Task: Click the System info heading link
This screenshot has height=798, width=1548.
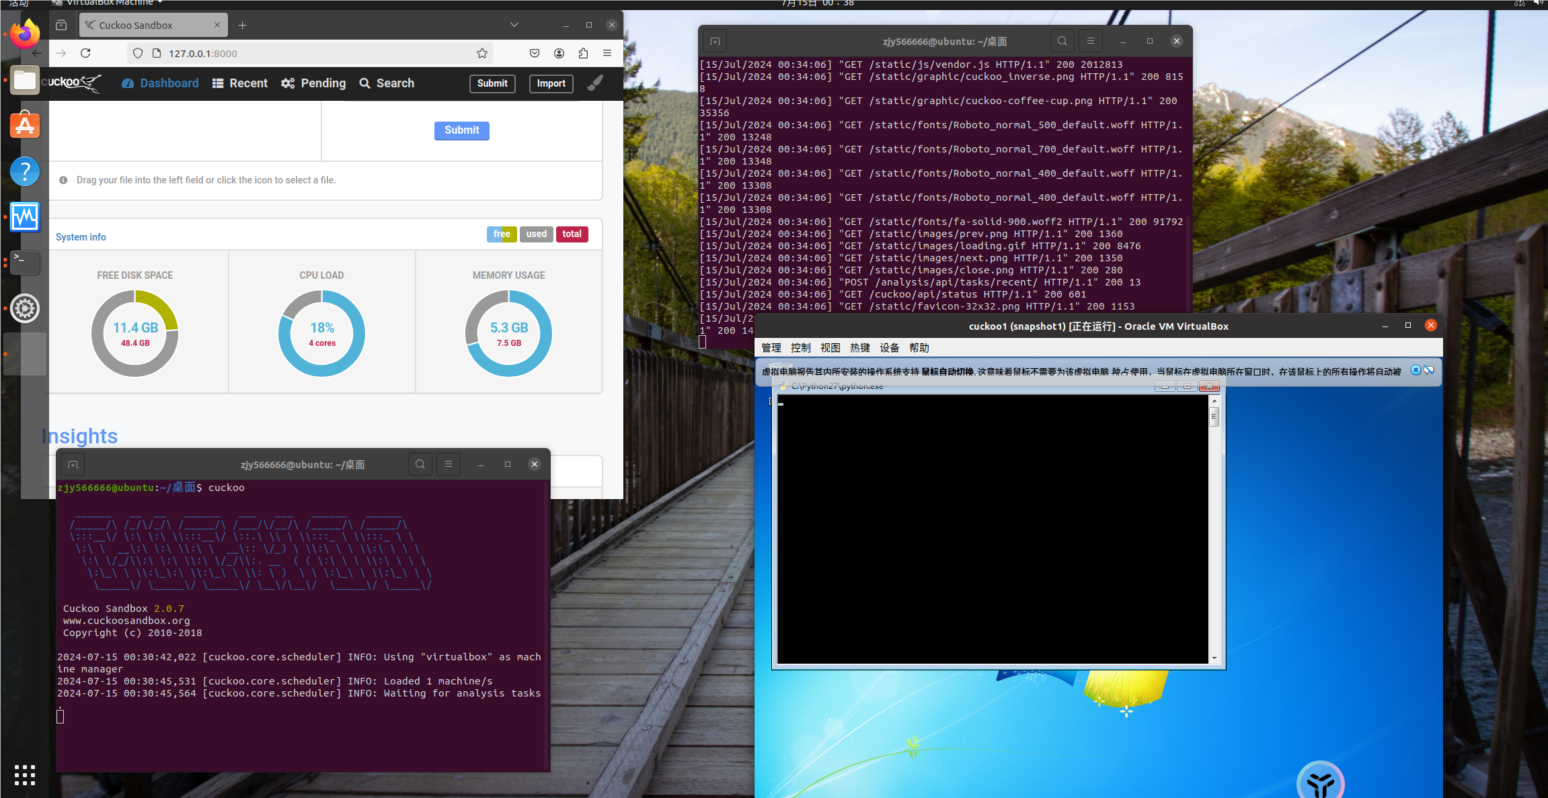Action: (x=81, y=237)
